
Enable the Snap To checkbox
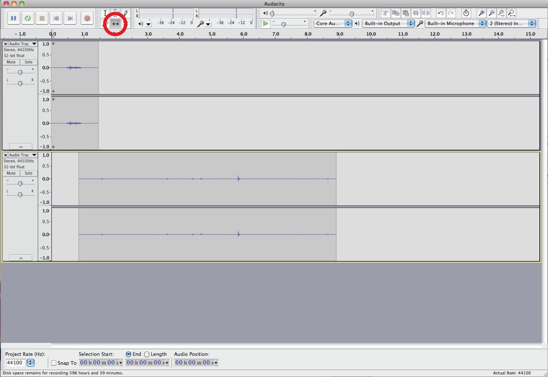(54, 363)
